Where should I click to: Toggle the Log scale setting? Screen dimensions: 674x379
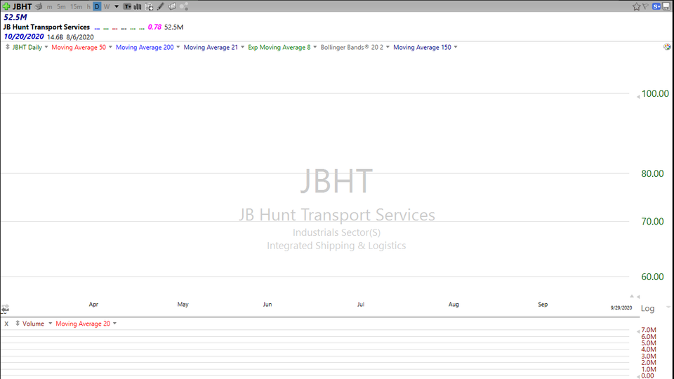(x=647, y=308)
